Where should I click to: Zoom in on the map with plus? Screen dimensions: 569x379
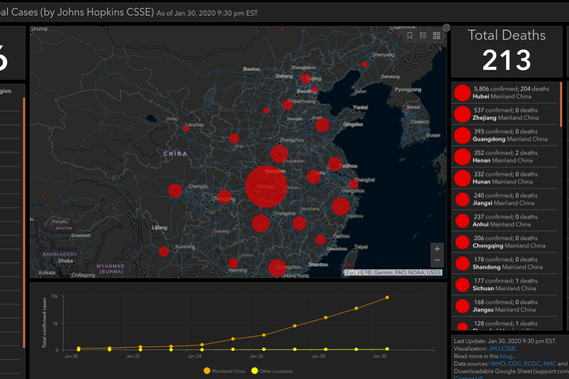point(437,248)
